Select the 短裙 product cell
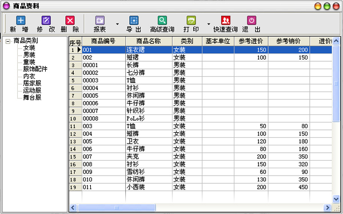 [149, 58]
